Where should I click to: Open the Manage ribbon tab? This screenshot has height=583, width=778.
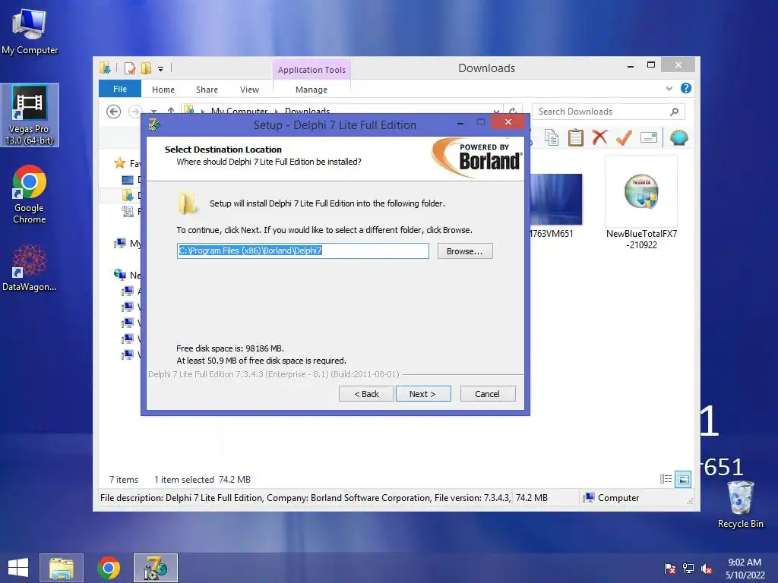tap(311, 90)
